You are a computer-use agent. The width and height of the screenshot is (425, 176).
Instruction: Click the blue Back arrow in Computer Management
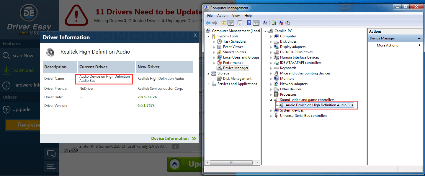tap(208, 23)
